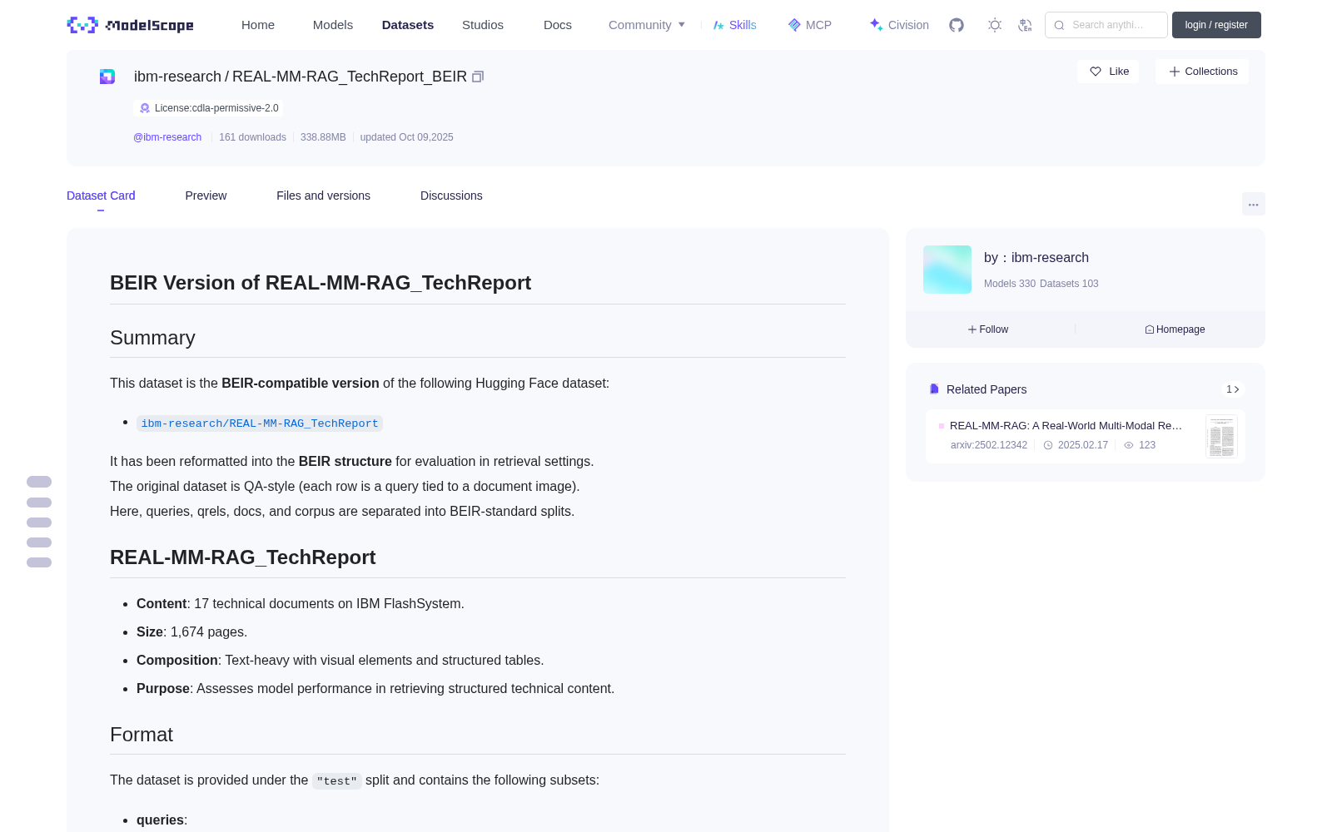Expand the Related Papers count arrow
This screenshot has height=832, width=1332.
tap(1233, 389)
